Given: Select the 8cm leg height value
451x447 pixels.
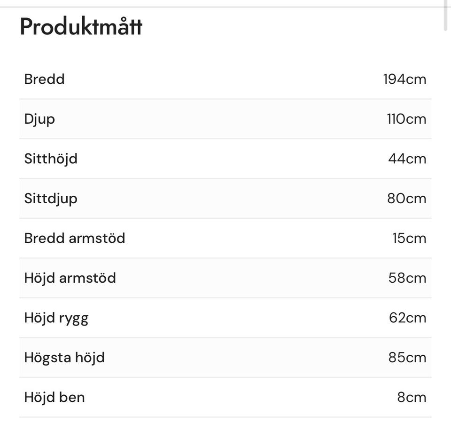Looking at the screenshot, I should click(x=412, y=397).
